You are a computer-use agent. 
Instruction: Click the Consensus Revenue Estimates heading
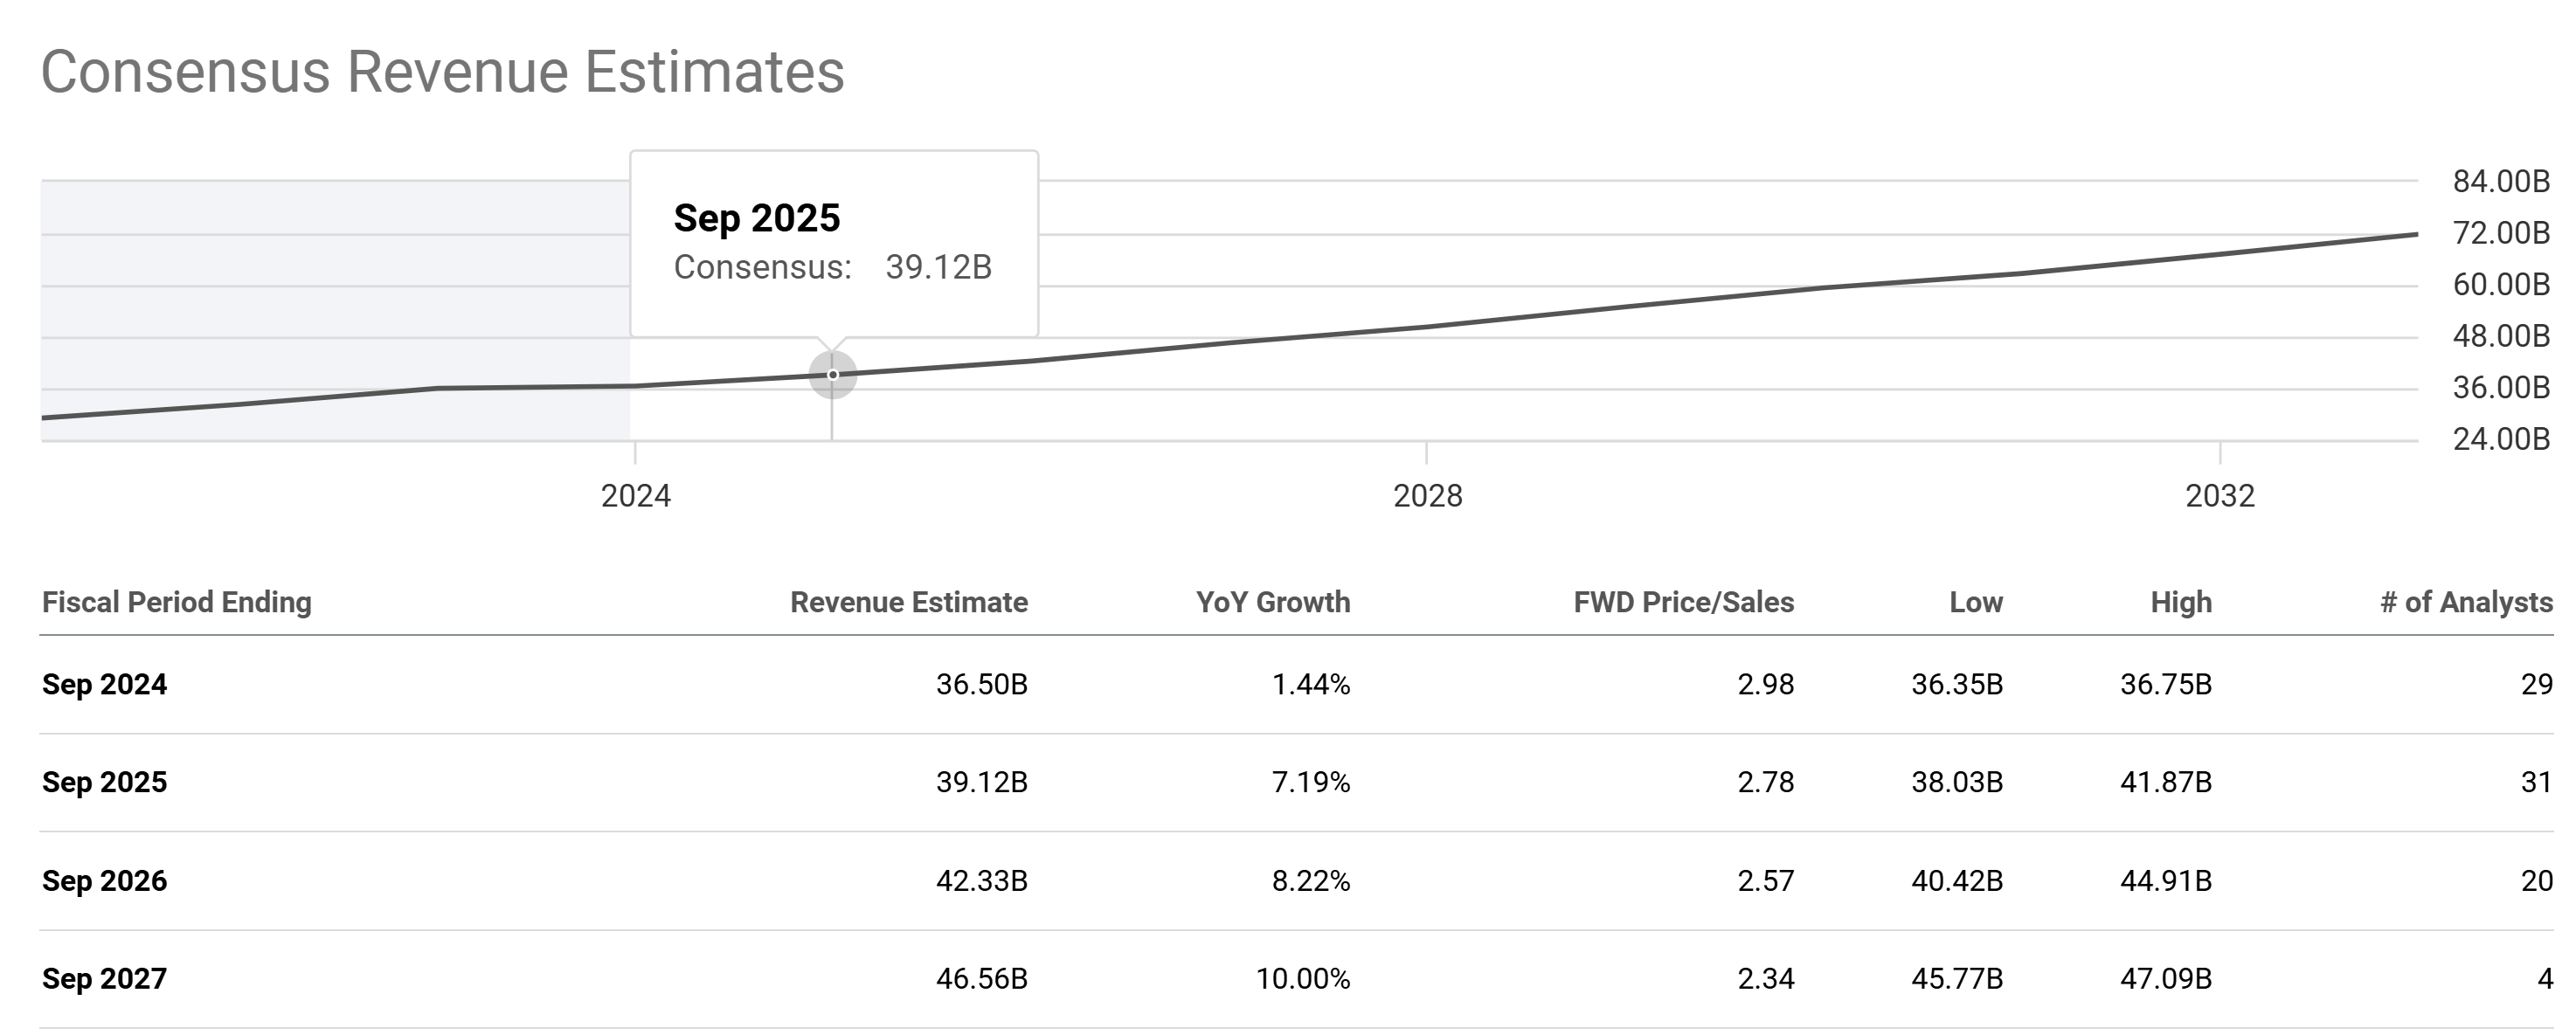tap(442, 72)
